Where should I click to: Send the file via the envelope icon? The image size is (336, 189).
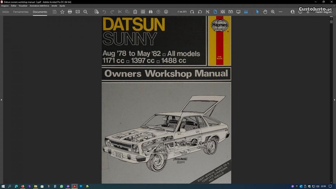(x=78, y=12)
